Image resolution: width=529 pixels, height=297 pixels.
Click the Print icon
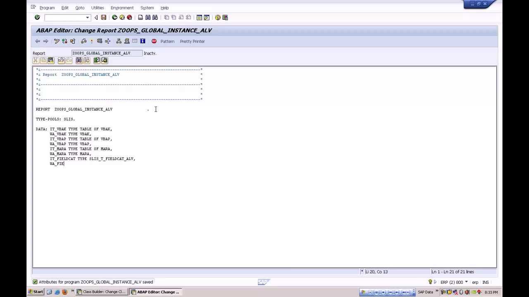(141, 17)
